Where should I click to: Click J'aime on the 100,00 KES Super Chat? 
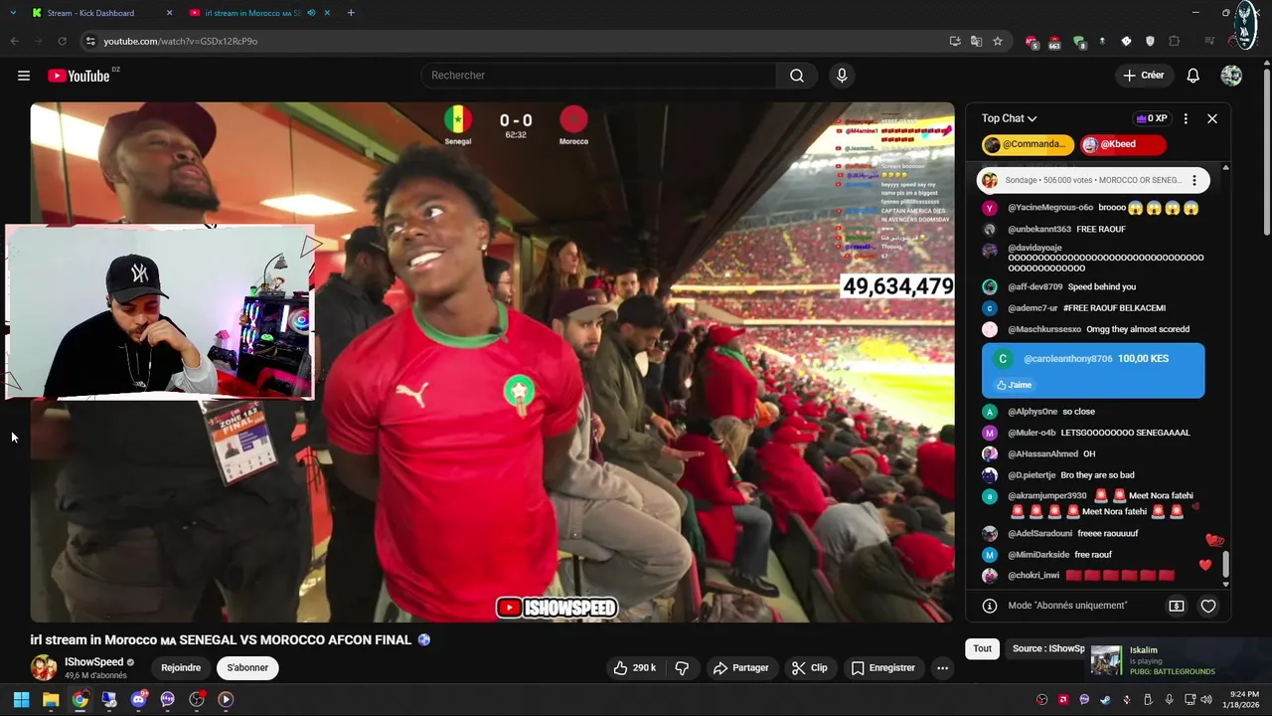click(1014, 385)
